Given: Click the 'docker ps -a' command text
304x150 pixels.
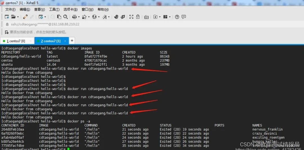Looking at the screenshot, I should (x=79, y=121).
